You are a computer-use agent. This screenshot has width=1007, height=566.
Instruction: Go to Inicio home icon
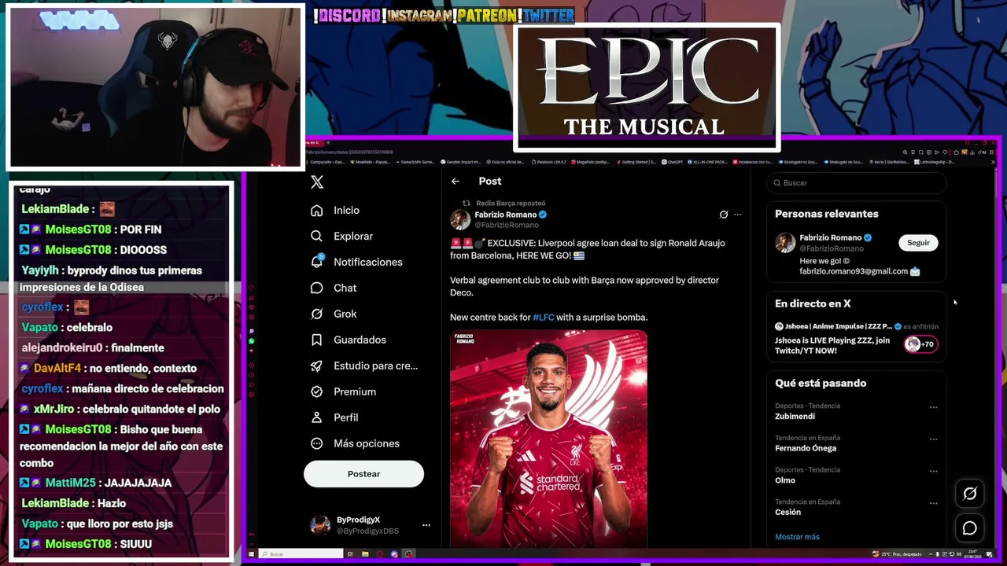coord(316,211)
